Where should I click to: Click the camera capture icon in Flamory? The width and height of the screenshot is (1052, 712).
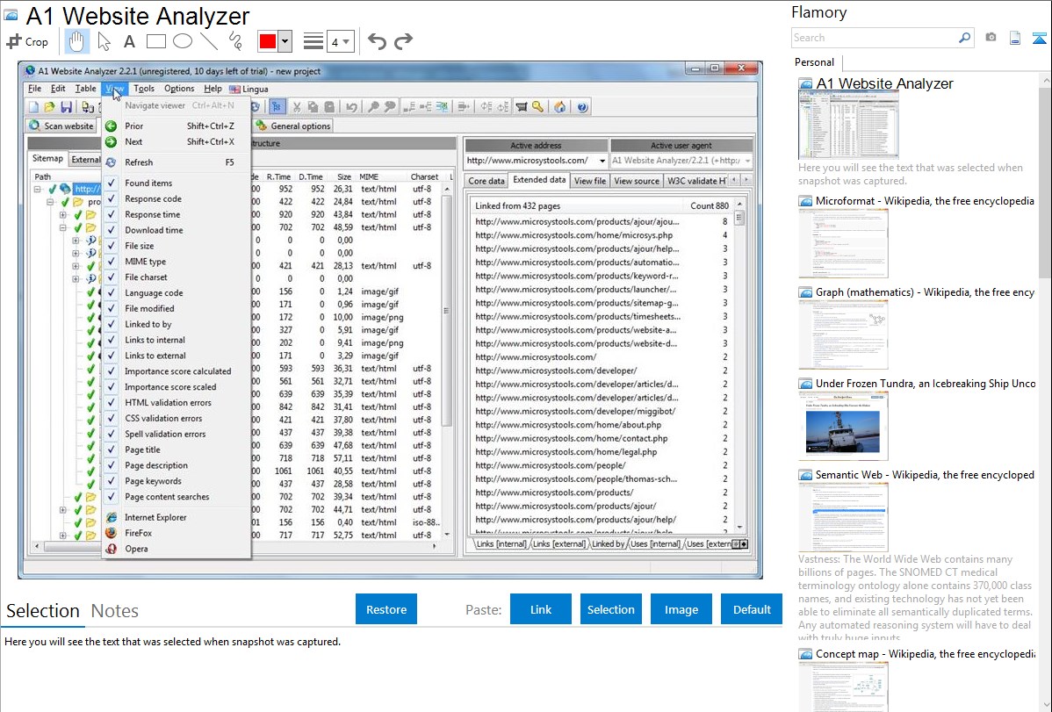(991, 38)
